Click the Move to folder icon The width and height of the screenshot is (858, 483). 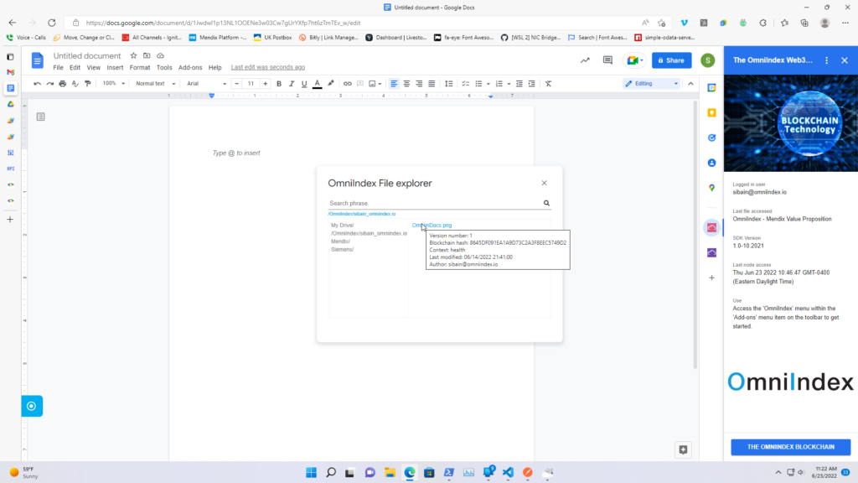click(x=147, y=56)
